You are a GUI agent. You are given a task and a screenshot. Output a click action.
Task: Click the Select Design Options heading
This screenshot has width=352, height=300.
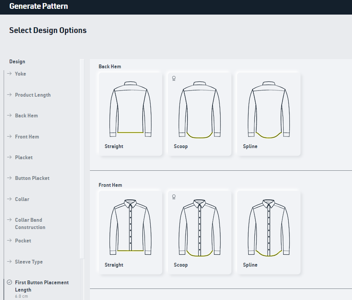coord(48,30)
